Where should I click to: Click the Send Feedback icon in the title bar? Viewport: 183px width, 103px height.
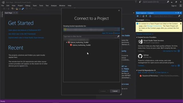[x=140, y=2]
